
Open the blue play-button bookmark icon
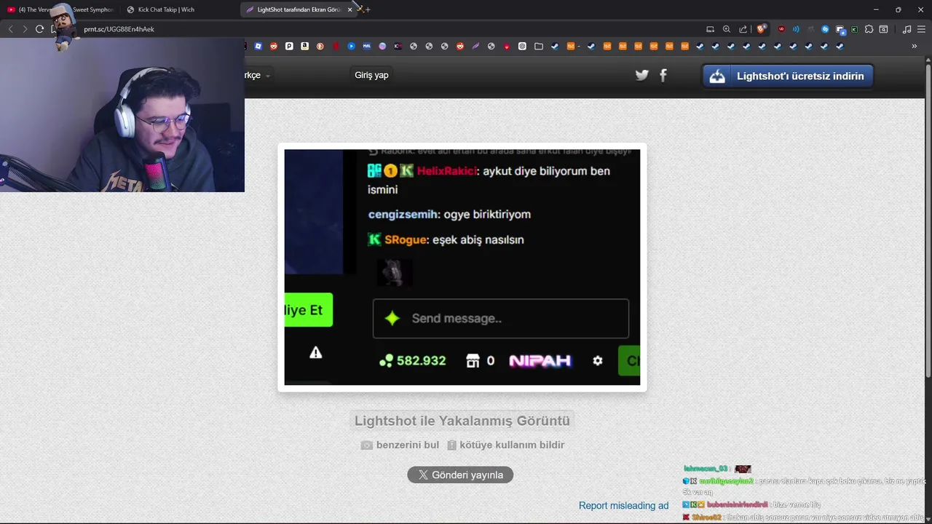351,46
